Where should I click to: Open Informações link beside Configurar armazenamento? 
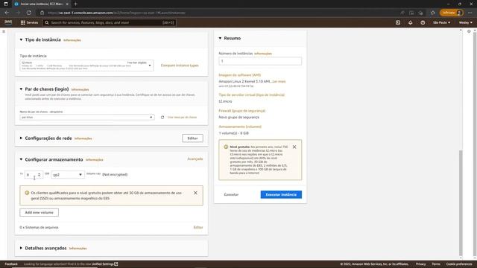pyautogui.click(x=95, y=159)
